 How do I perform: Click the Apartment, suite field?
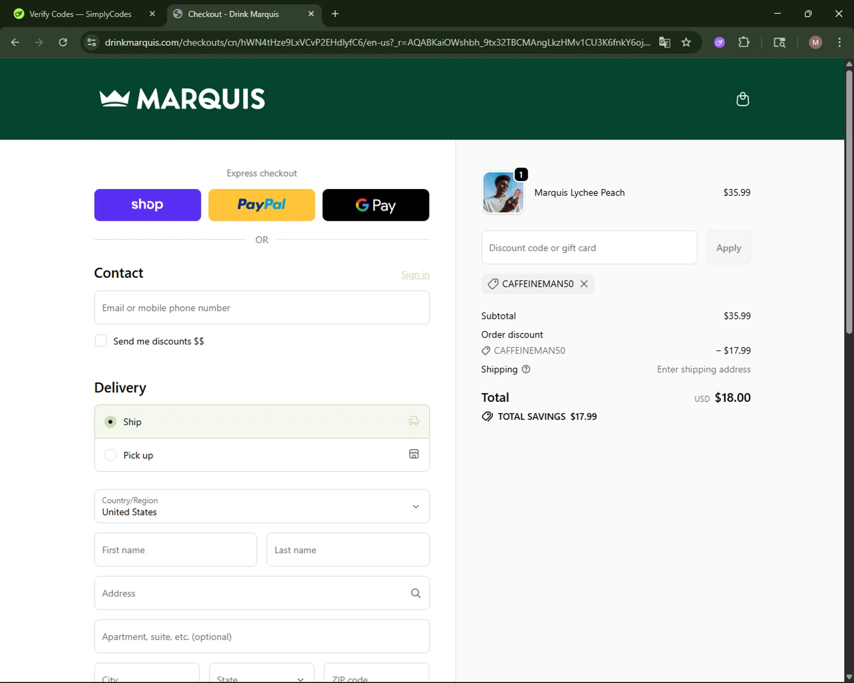(x=262, y=636)
